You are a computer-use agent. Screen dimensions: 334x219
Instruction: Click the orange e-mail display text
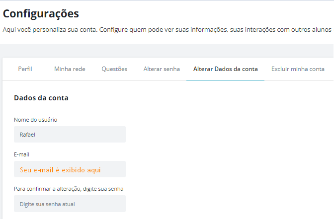point(60,170)
